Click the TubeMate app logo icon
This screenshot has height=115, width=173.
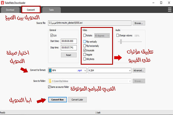pyautogui.click(x=2, y=3)
